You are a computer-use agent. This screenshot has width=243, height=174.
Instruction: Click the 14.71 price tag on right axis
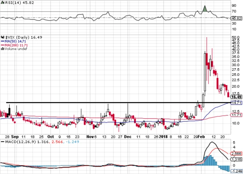coord(237,103)
